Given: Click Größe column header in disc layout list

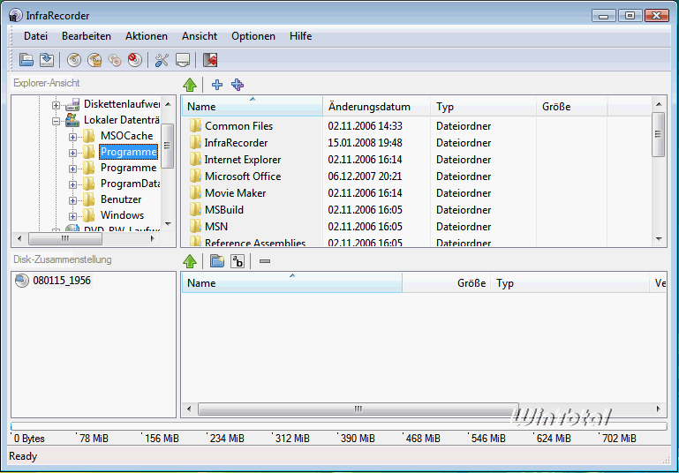Looking at the screenshot, I should coord(447,283).
